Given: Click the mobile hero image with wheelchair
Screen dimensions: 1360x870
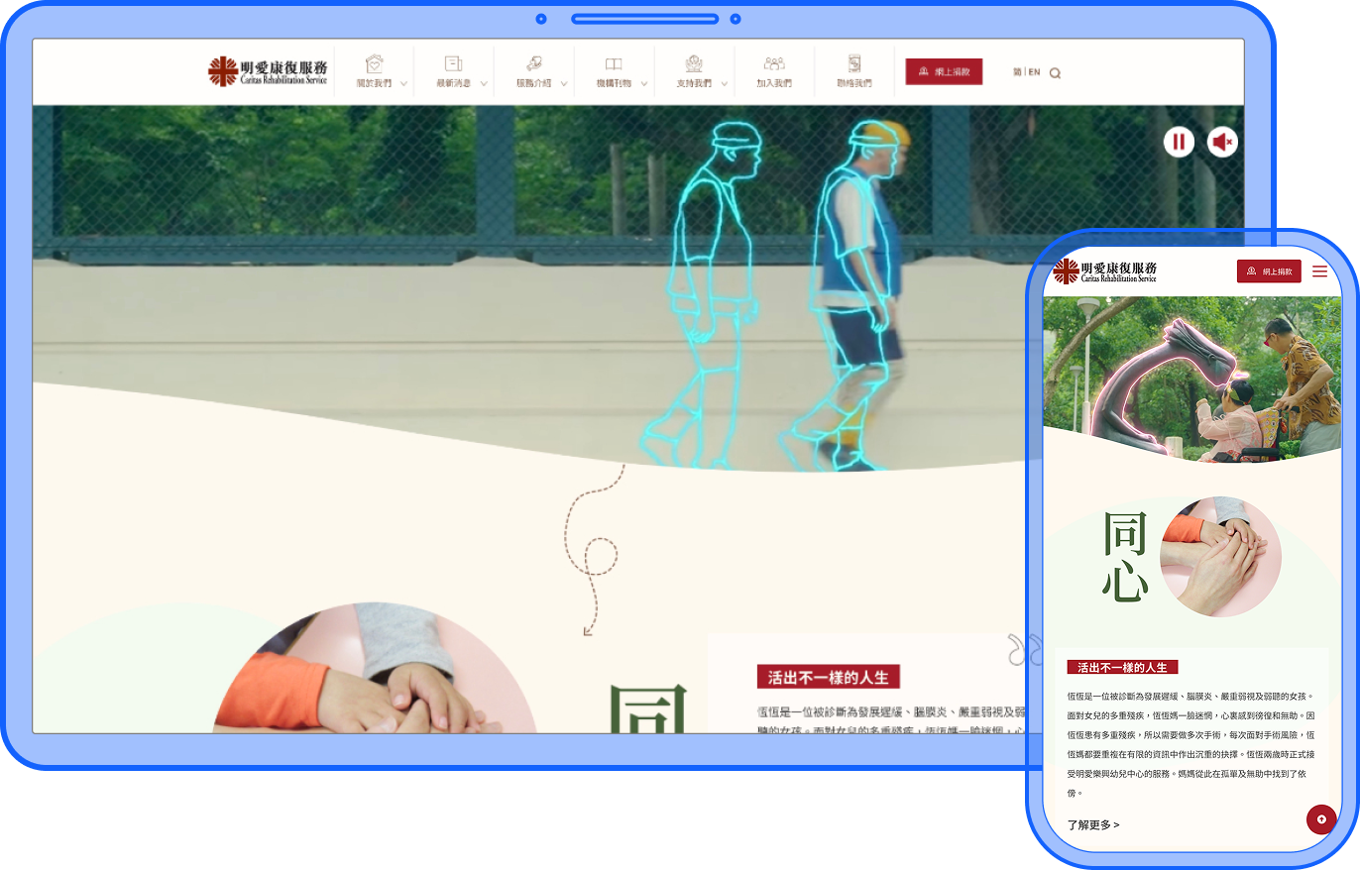Looking at the screenshot, I should pos(1192,379).
